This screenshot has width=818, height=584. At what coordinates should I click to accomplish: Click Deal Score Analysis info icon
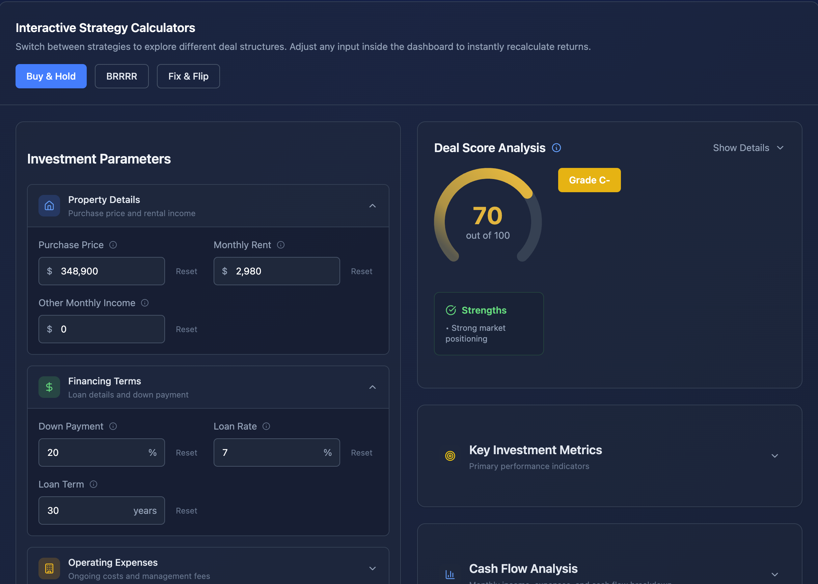(x=556, y=148)
